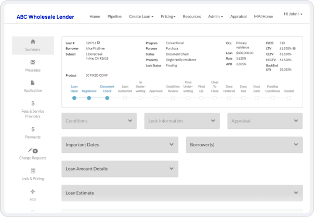Open the Payments dollar icon
This screenshot has height=217, width=314.
click(33, 129)
